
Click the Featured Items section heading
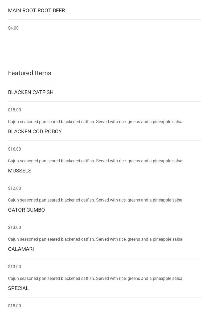point(30,73)
